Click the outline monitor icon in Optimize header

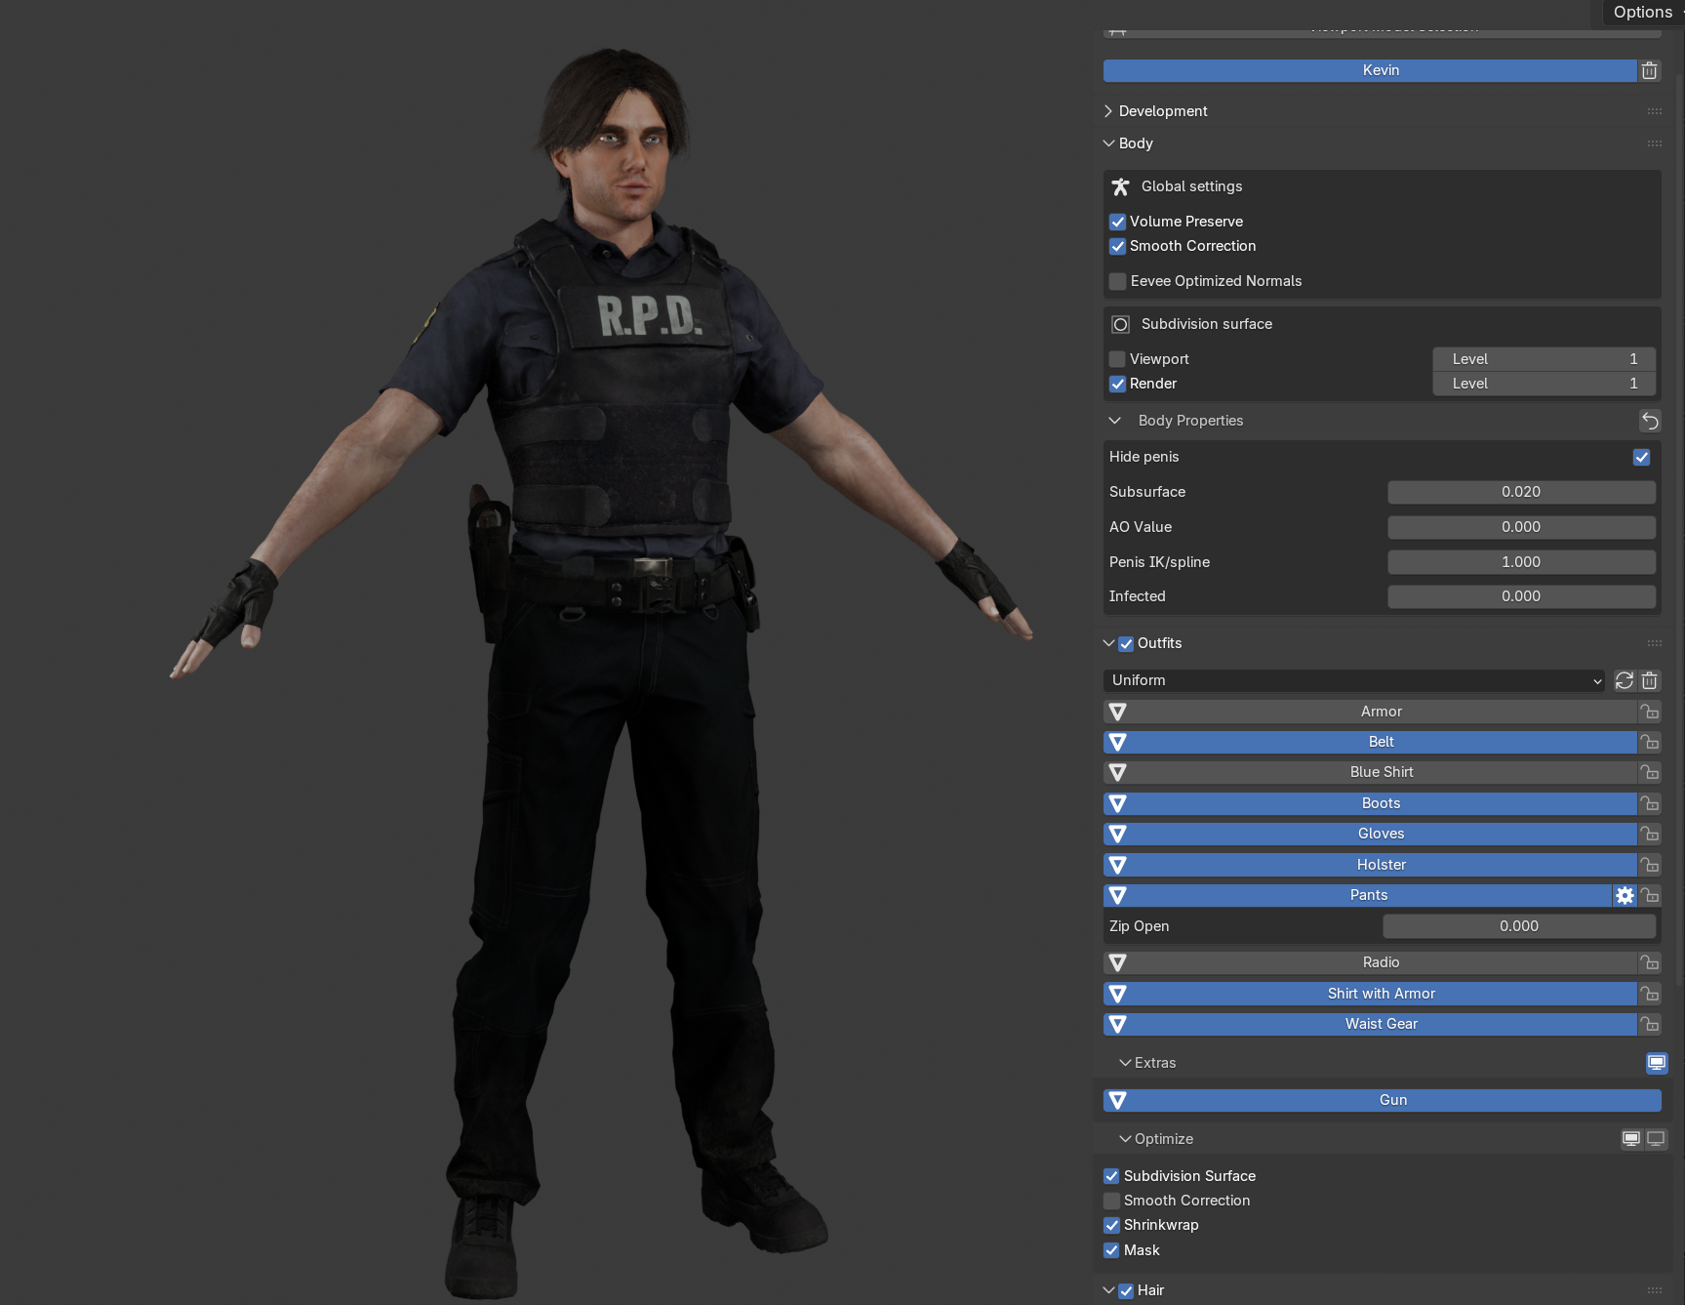[1656, 1139]
